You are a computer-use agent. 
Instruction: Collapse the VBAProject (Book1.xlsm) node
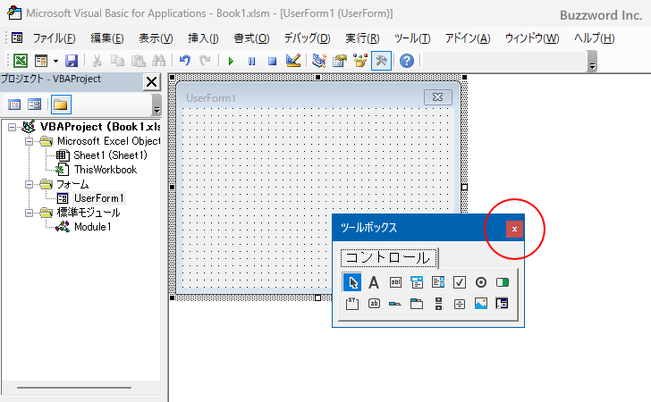click(12, 128)
